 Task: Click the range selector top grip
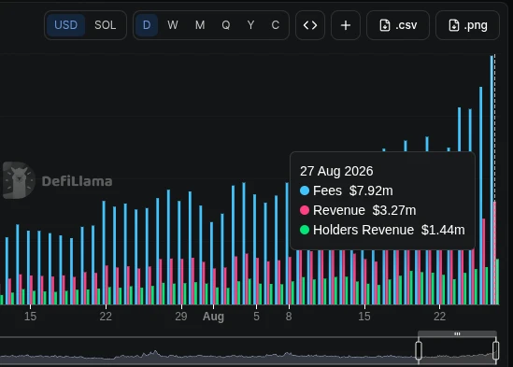[457, 333]
